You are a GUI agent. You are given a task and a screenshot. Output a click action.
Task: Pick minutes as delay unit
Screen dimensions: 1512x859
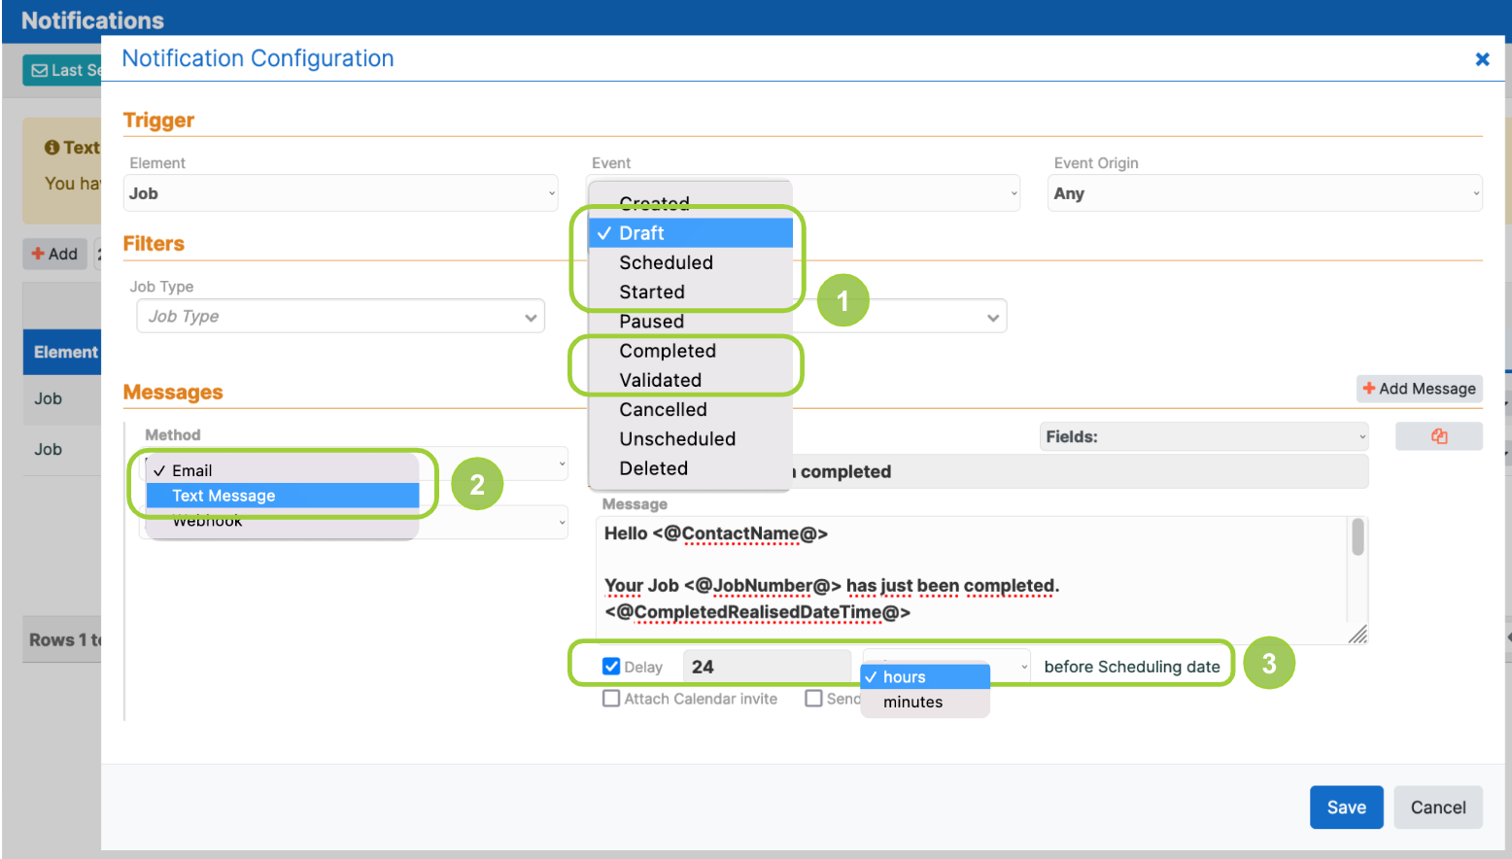[x=925, y=702]
